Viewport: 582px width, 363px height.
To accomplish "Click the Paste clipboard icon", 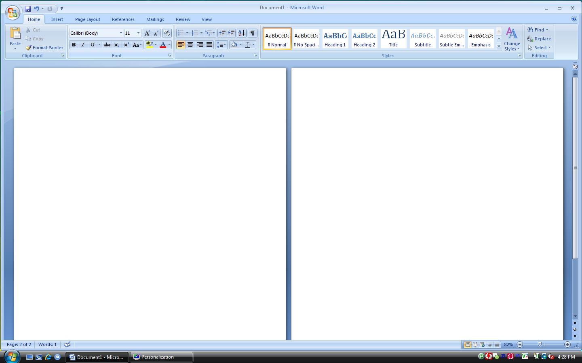I will coord(15,33).
